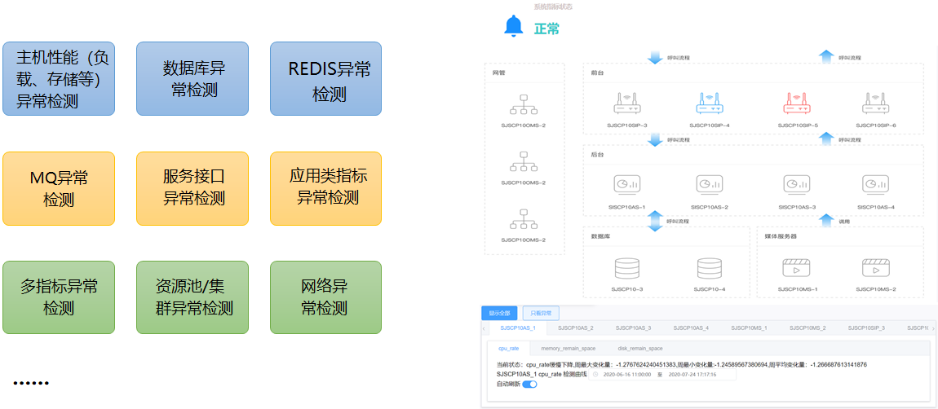Select the blue SJSCP10SIP-4 router icon

pyautogui.click(x=709, y=103)
